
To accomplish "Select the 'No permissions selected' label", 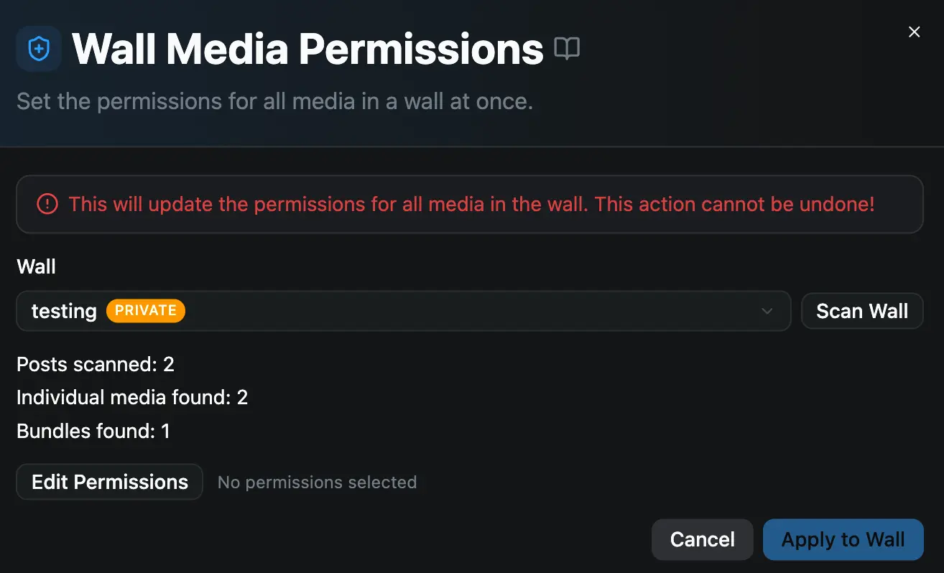I will pyautogui.click(x=317, y=482).
